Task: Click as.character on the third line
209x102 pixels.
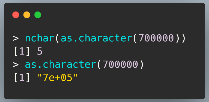Action: (61, 64)
